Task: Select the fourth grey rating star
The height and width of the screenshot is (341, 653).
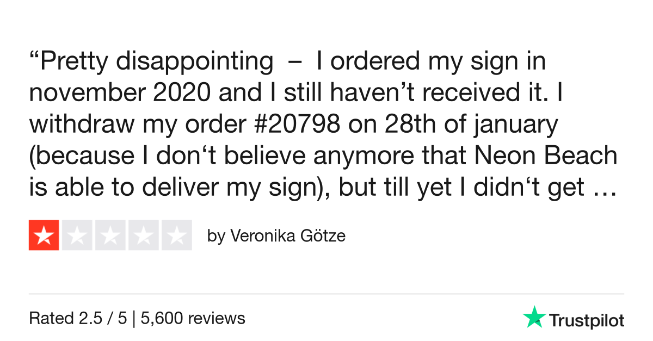Action: click(x=144, y=235)
